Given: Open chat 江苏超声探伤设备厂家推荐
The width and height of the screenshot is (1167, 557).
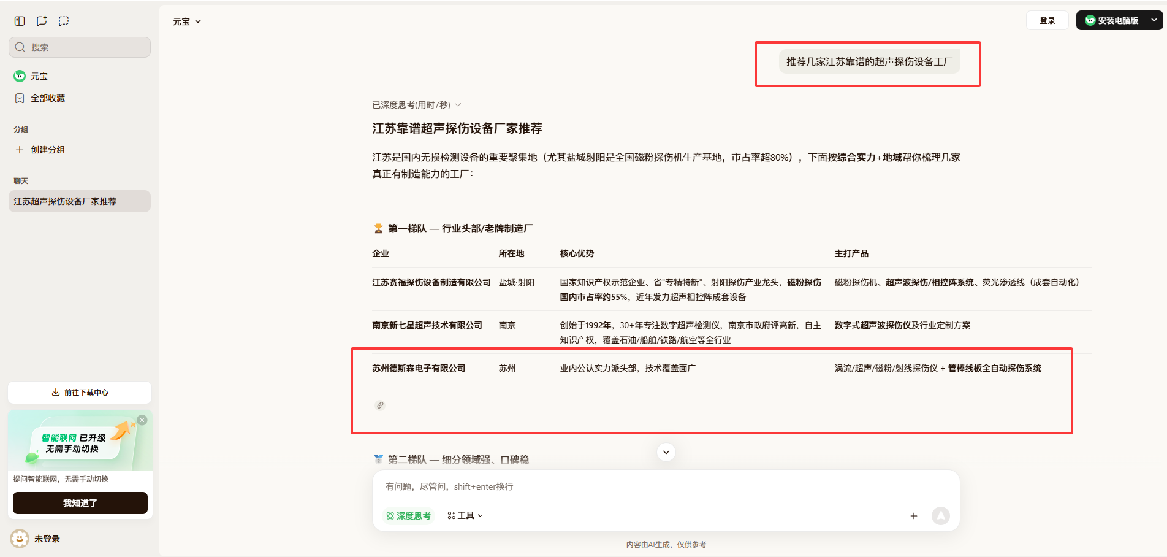Looking at the screenshot, I should [80, 201].
